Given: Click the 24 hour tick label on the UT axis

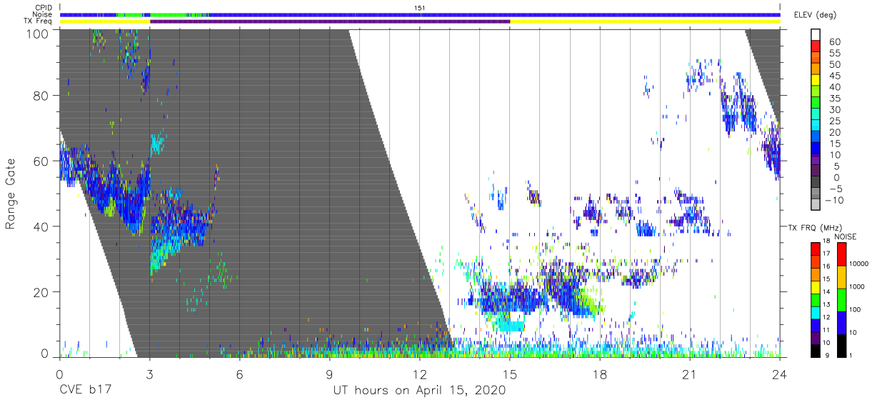Looking at the screenshot, I should tap(780, 374).
